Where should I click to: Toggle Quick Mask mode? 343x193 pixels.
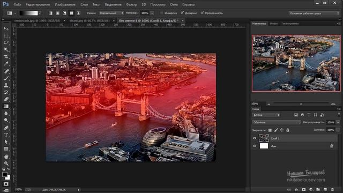tap(6, 184)
